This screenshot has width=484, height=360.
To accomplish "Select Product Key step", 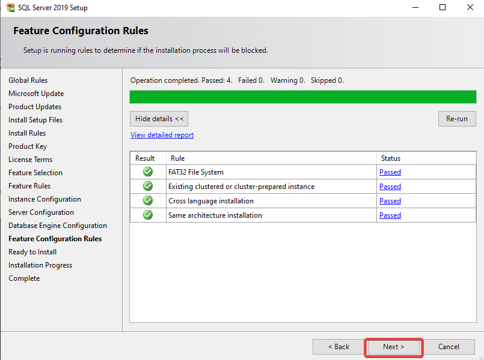I will tap(28, 146).
